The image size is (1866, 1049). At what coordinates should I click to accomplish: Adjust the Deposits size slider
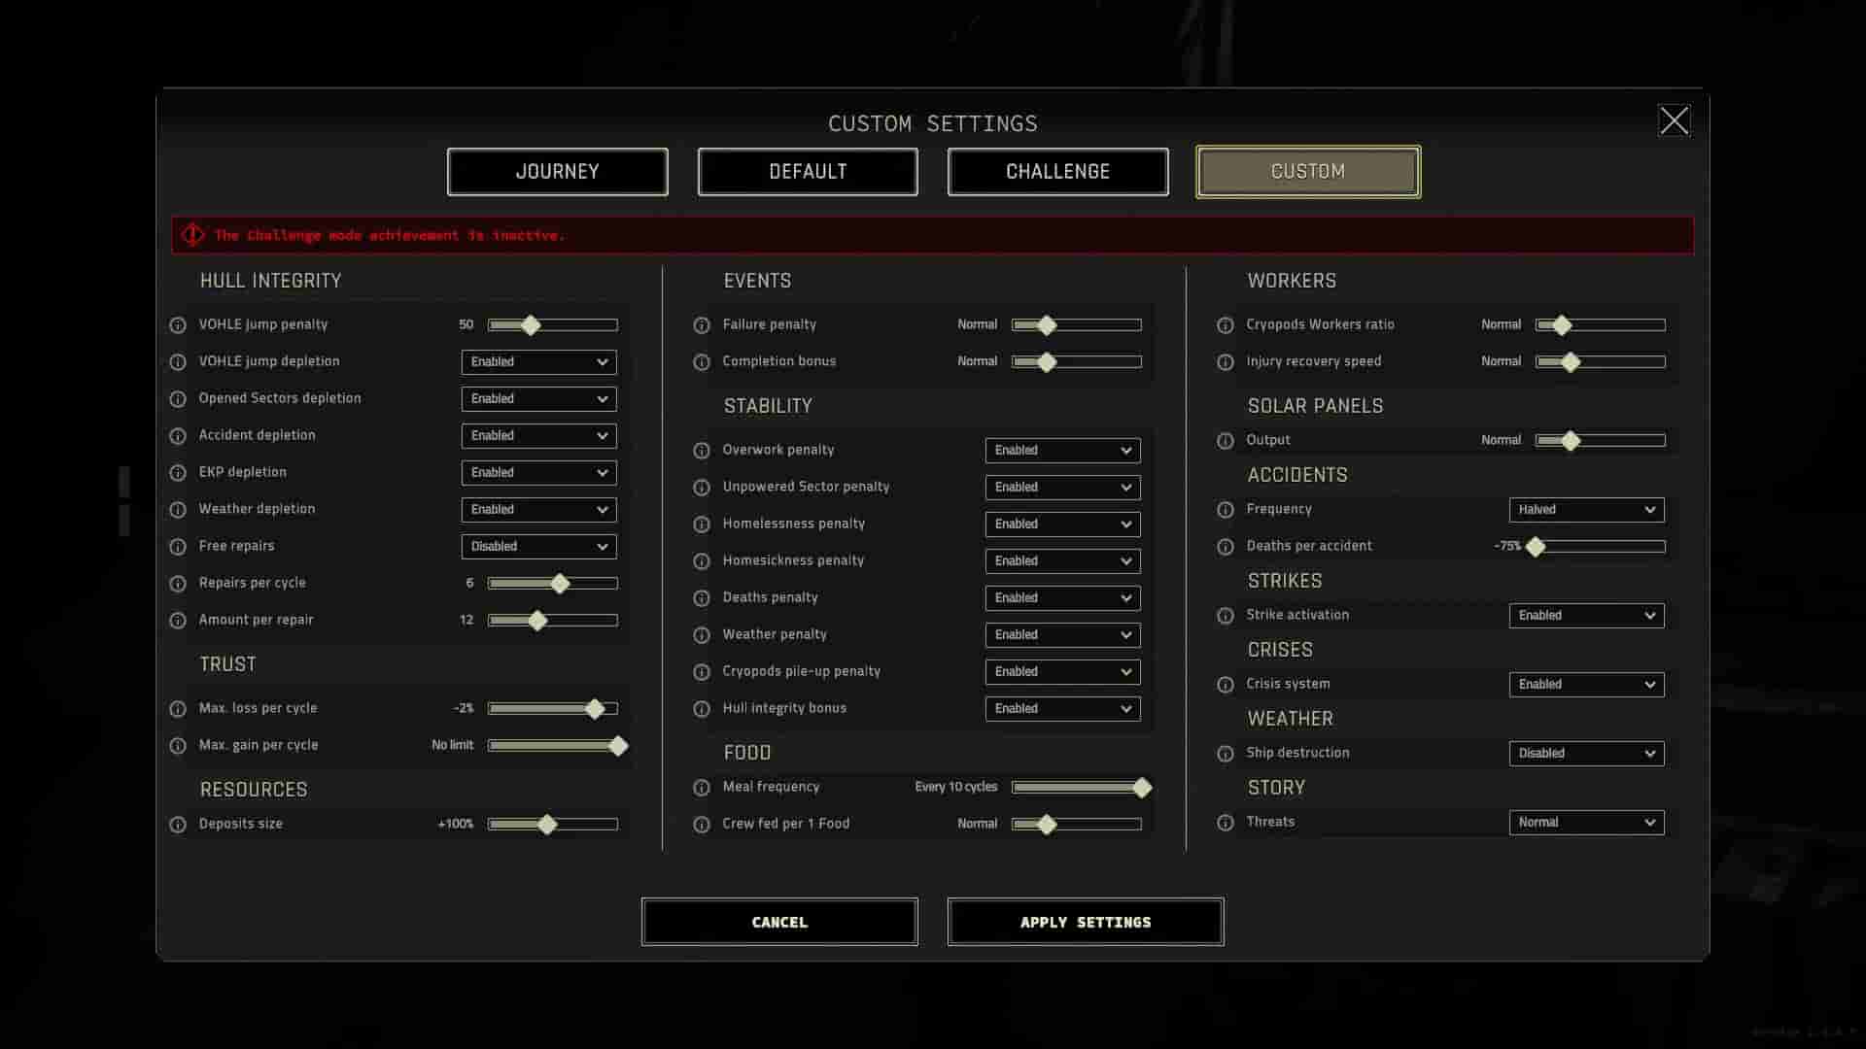pos(553,825)
